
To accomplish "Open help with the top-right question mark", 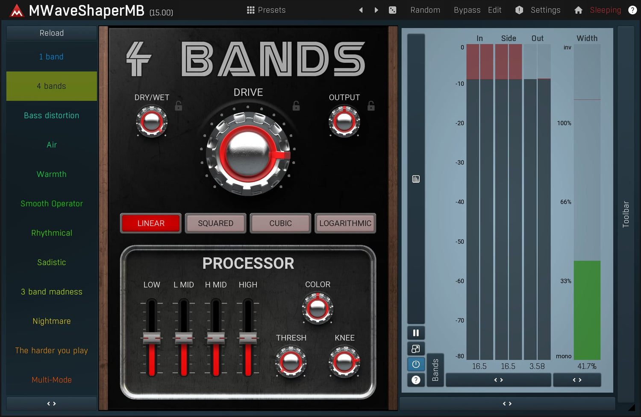I will point(632,10).
